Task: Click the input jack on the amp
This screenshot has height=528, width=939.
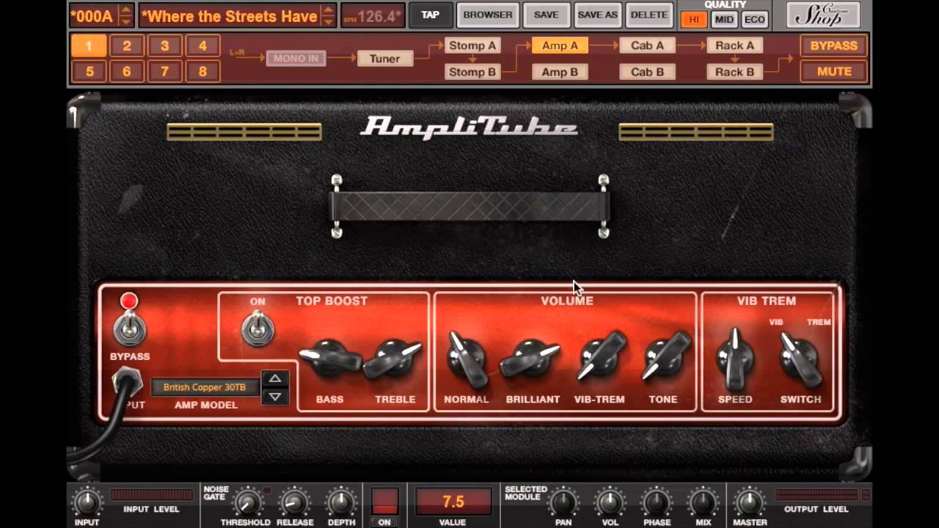Action: [127, 382]
